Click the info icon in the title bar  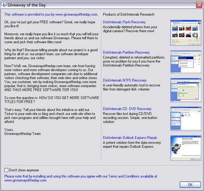[x=4, y=5]
